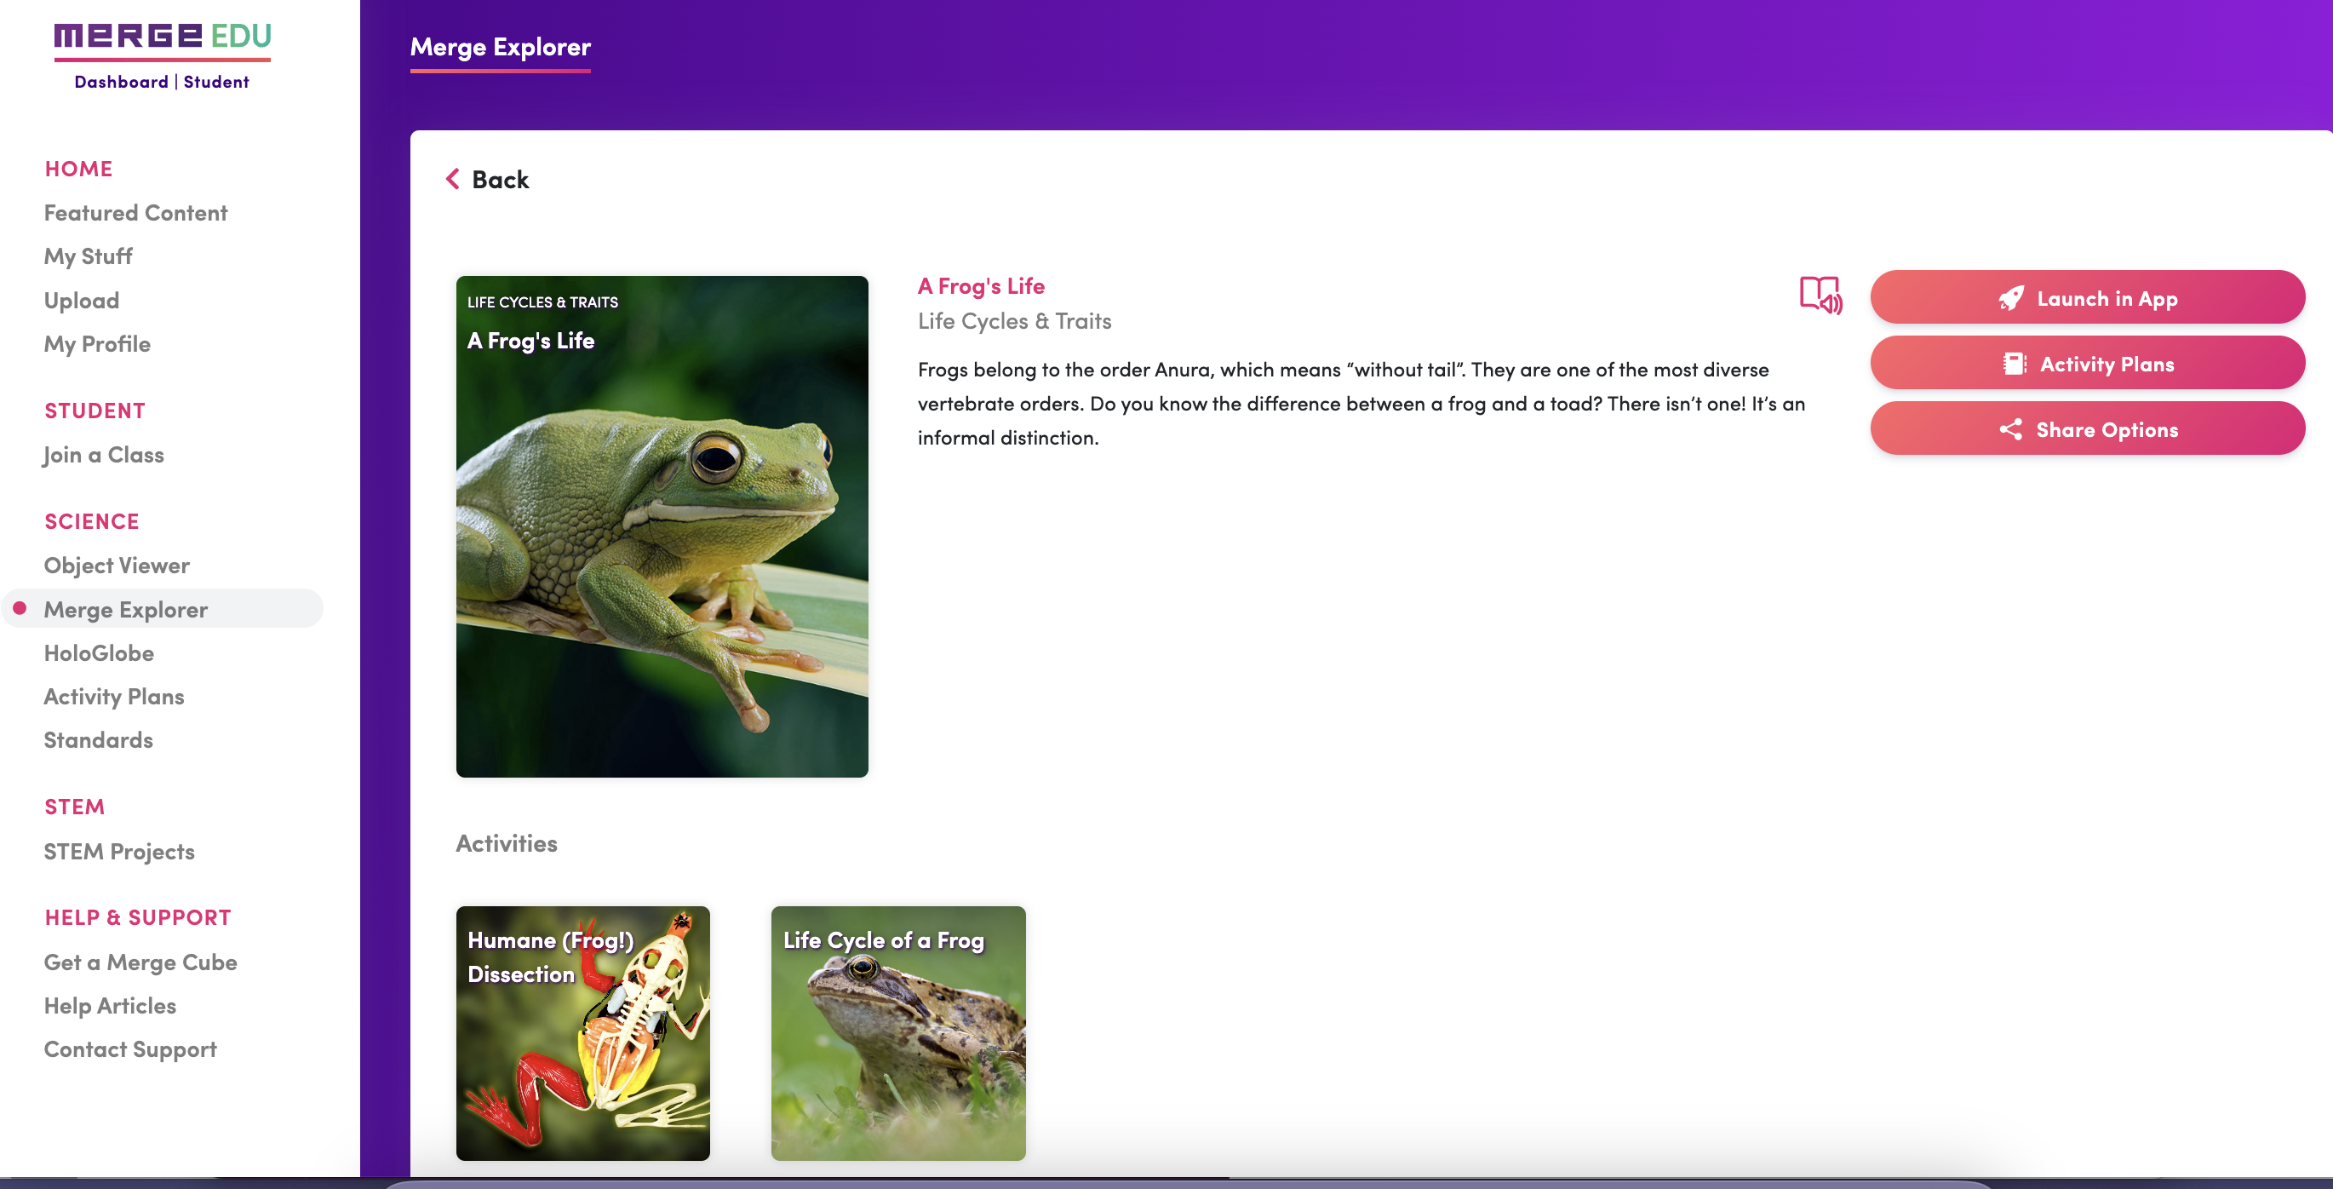
Task: Open My Stuff in the sidebar
Action: tap(88, 256)
